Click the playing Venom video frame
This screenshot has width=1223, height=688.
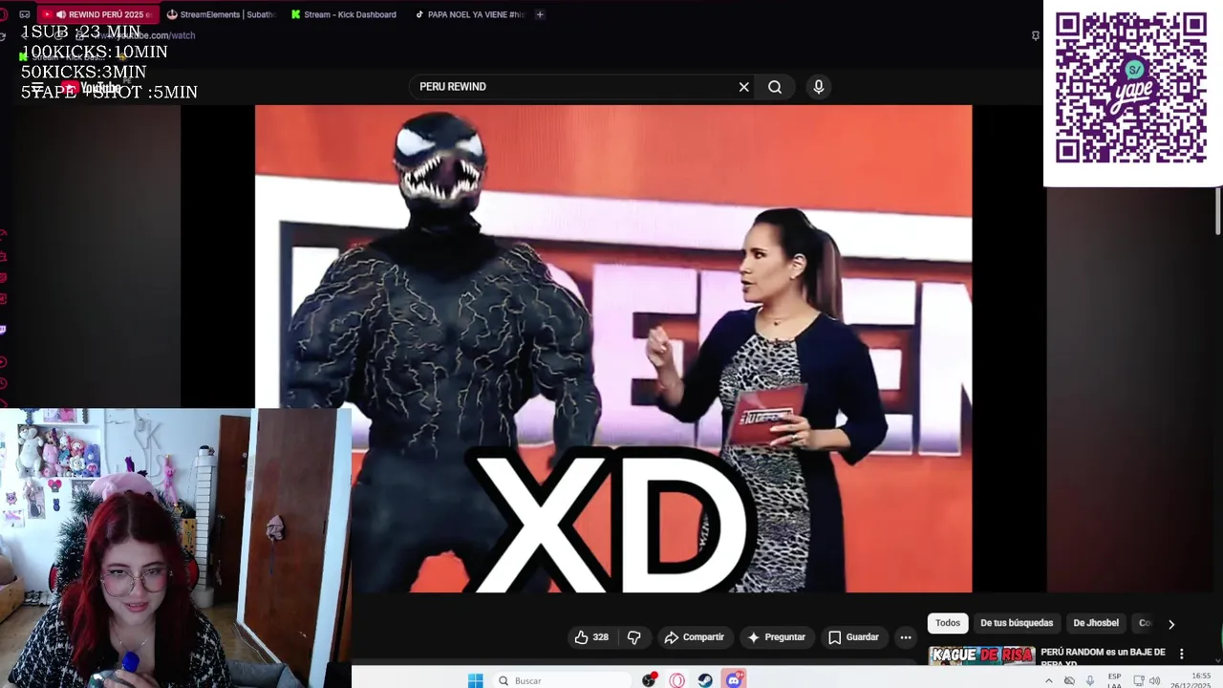click(x=613, y=349)
